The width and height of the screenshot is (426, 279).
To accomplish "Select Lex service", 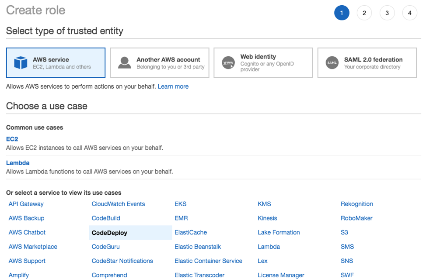I will 262,261.
